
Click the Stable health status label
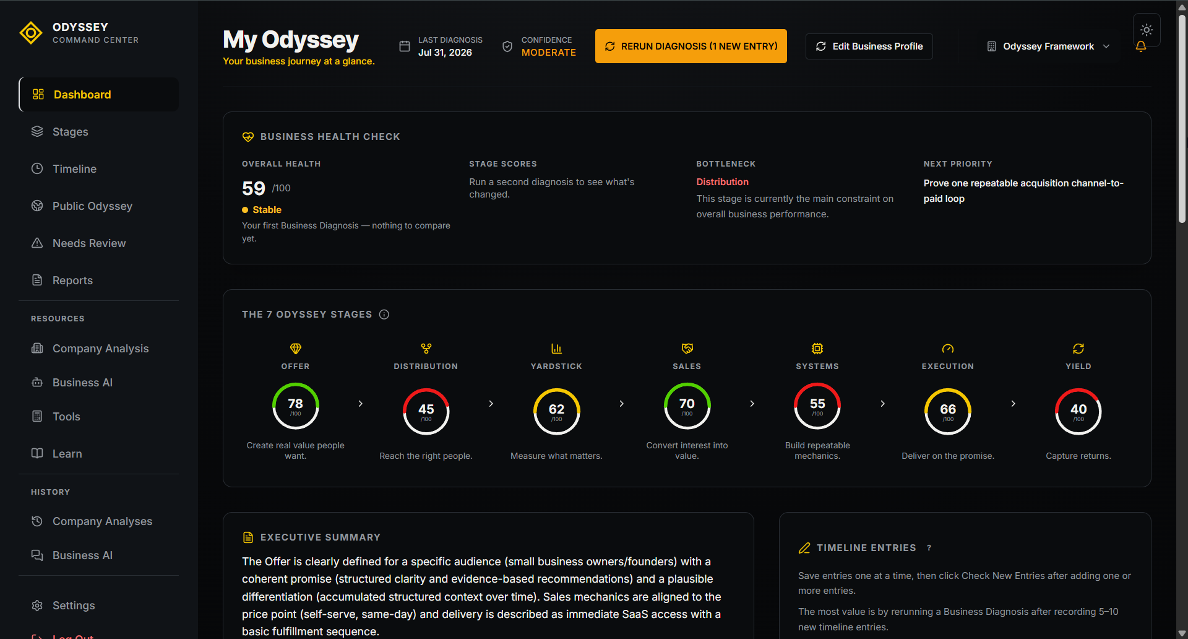click(x=267, y=210)
